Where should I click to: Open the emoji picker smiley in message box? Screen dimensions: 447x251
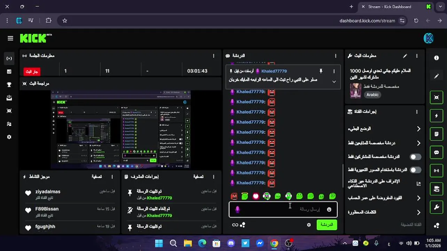tap(329, 209)
